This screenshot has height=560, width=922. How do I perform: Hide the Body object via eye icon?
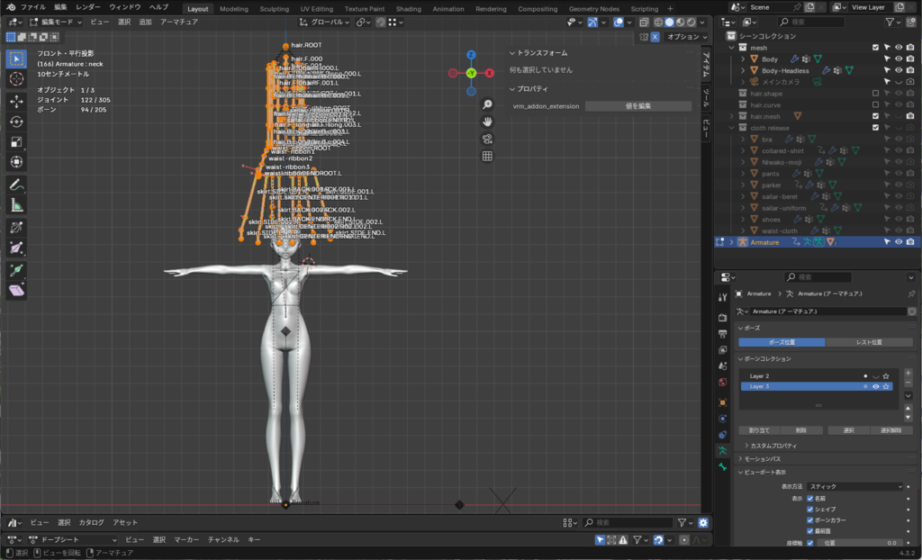pos(898,59)
